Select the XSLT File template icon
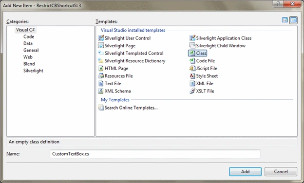This screenshot has height=183, width=304. [192, 91]
